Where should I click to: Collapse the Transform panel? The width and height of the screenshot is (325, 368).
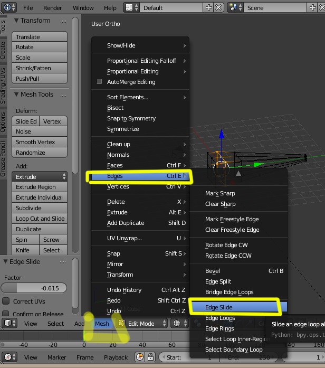[x=16, y=21]
